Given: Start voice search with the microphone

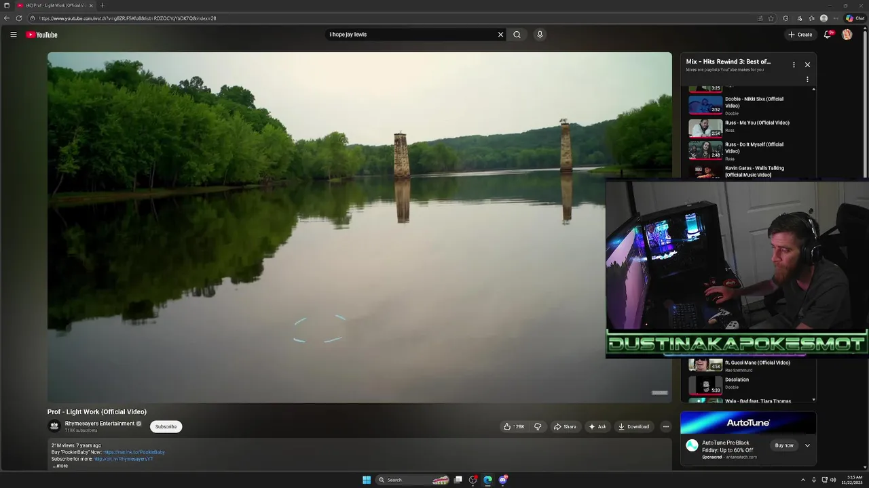Looking at the screenshot, I should coord(540,35).
